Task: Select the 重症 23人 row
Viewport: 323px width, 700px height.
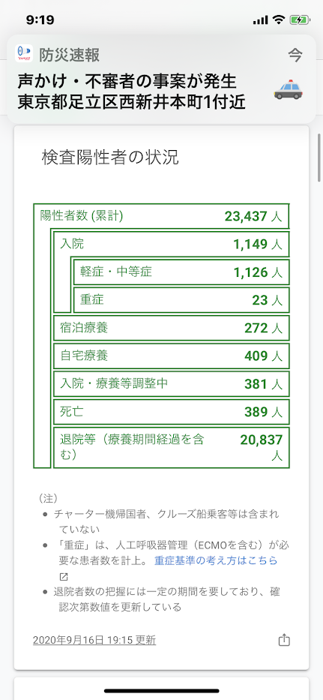Action: pyautogui.click(x=181, y=299)
